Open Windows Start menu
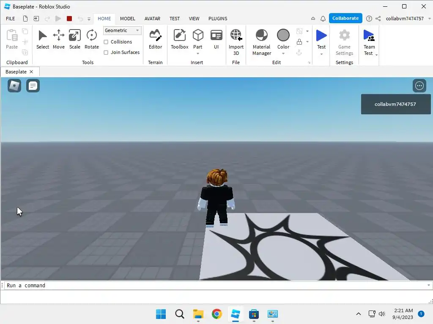This screenshot has height=324, width=433. [161, 314]
